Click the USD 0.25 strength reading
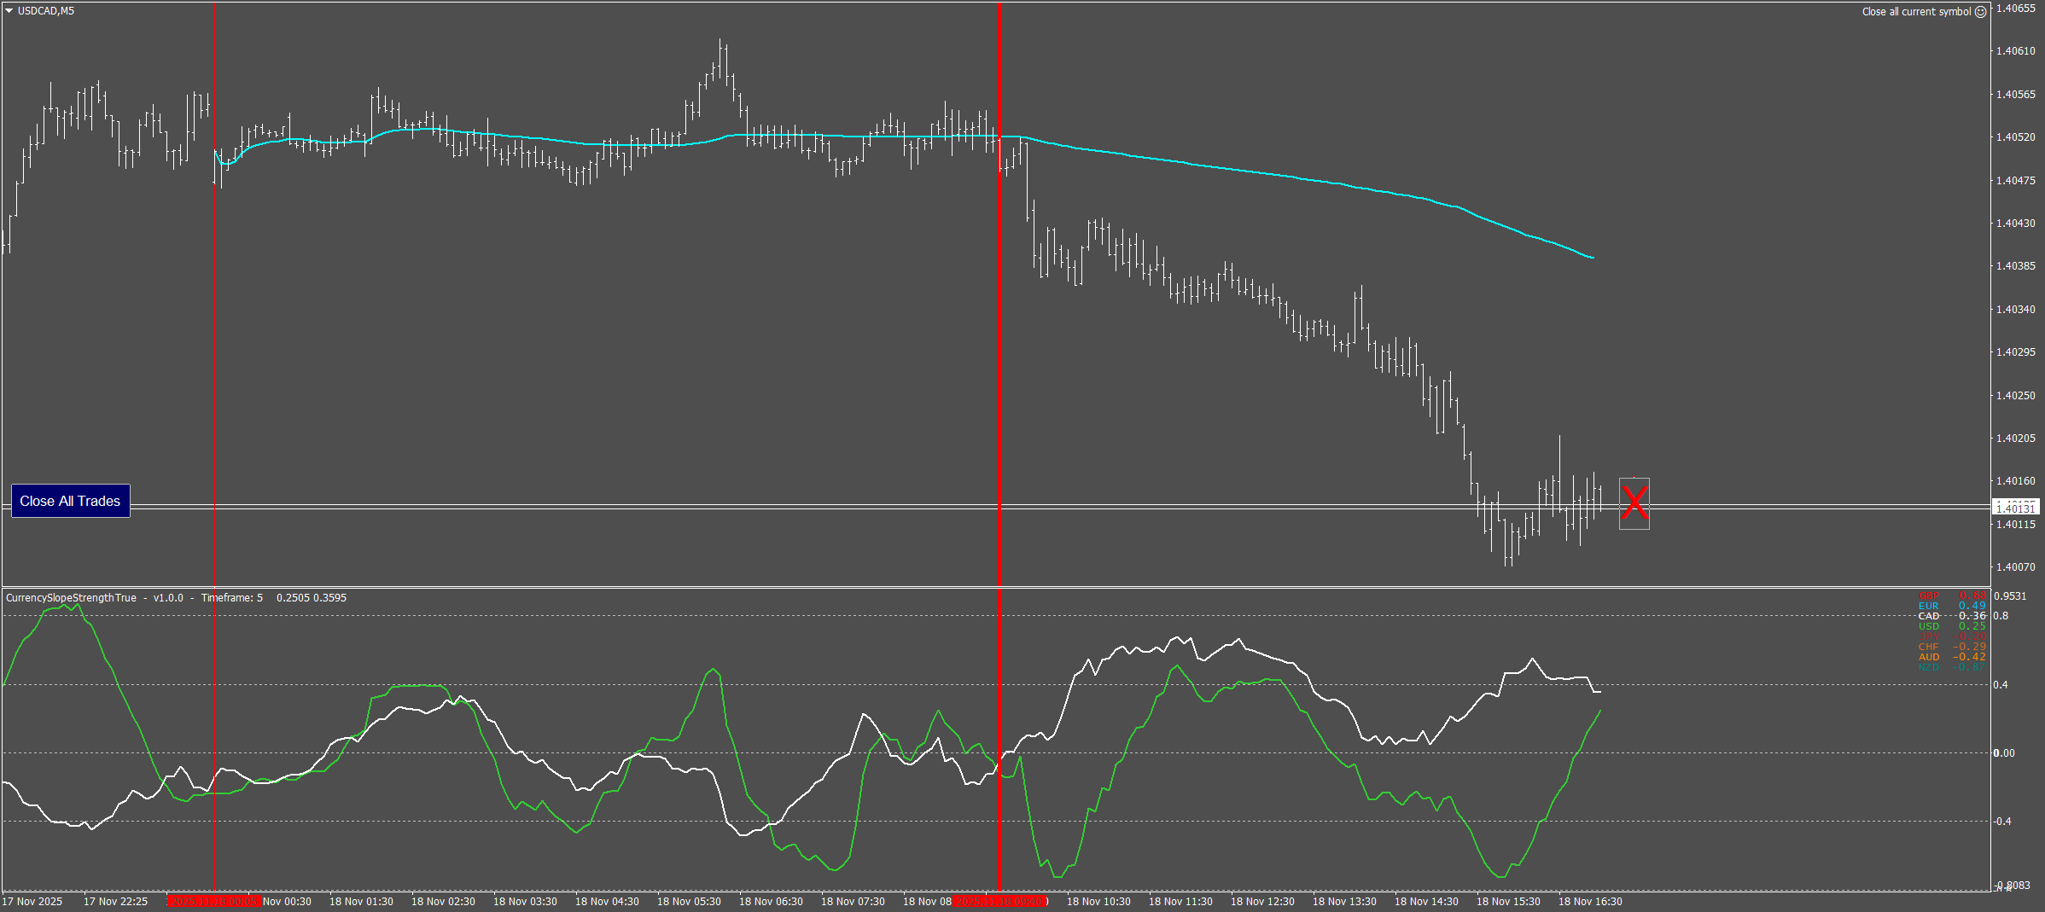 (x=1952, y=626)
